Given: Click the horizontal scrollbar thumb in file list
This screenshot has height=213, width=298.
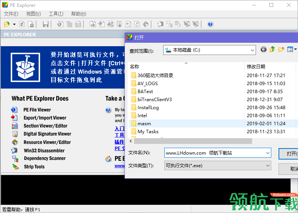Looking at the screenshot, I should tap(193, 141).
